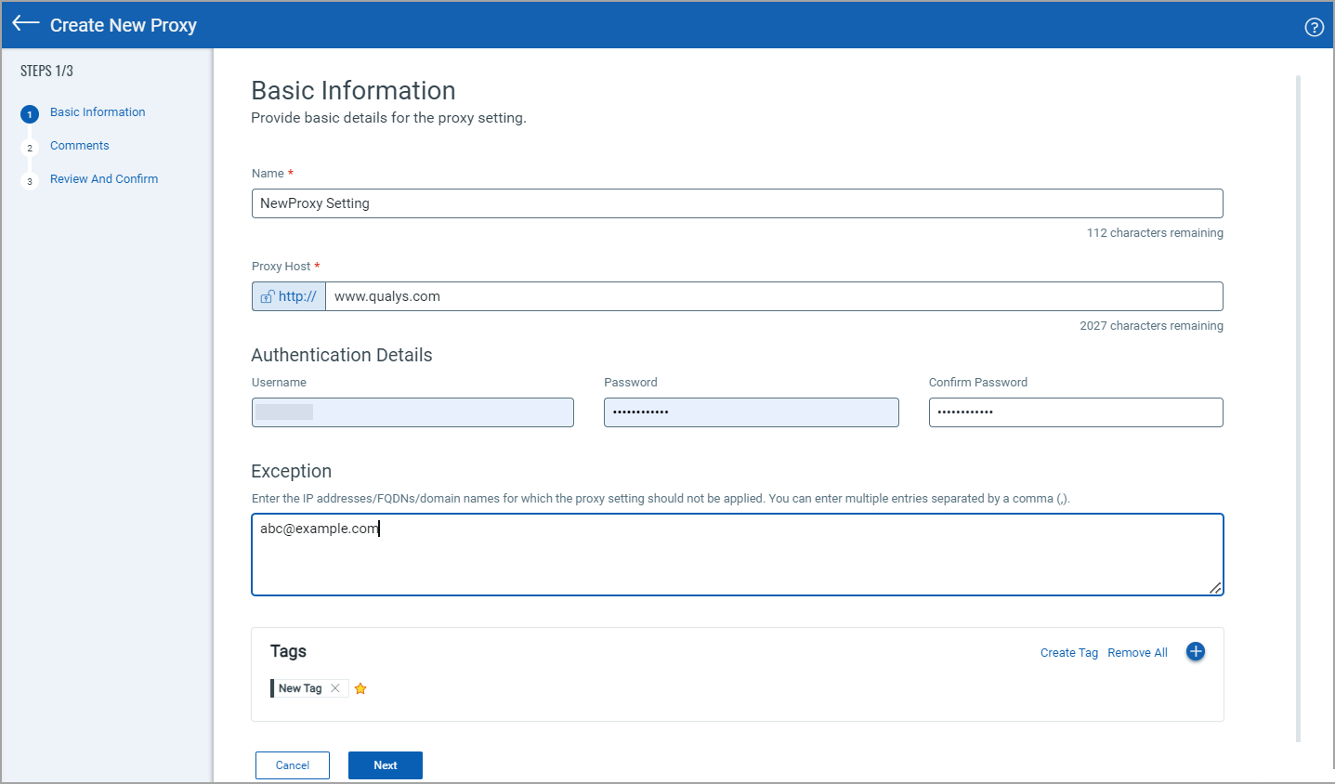Go to Review And Confirm step
Image resolution: width=1335 pixels, height=784 pixels.
(x=104, y=179)
